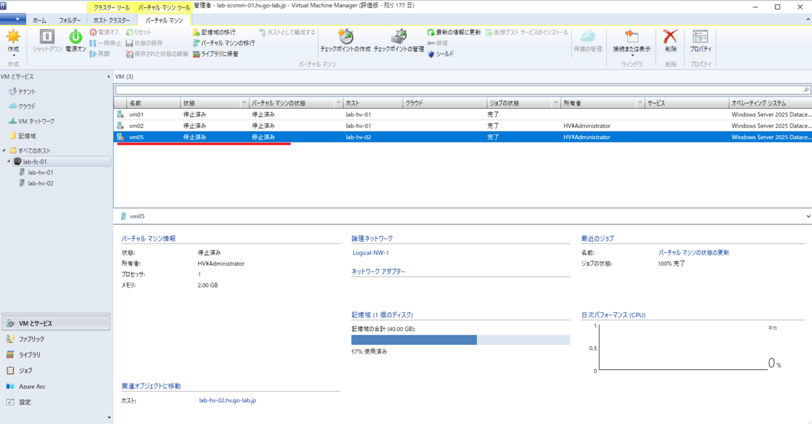This screenshot has height=424, width=812.
Task: Collapse the VM とサービス navigation pane
Action: (x=109, y=76)
